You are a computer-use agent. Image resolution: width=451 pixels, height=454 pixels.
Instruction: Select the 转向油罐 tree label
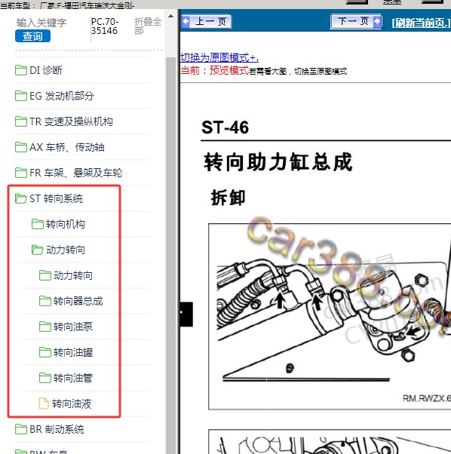pos(73,352)
